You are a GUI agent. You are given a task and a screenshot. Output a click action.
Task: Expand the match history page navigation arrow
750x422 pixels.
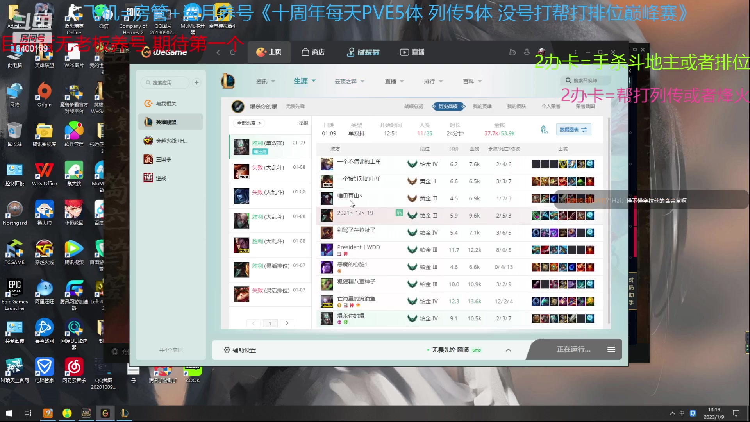(x=287, y=323)
